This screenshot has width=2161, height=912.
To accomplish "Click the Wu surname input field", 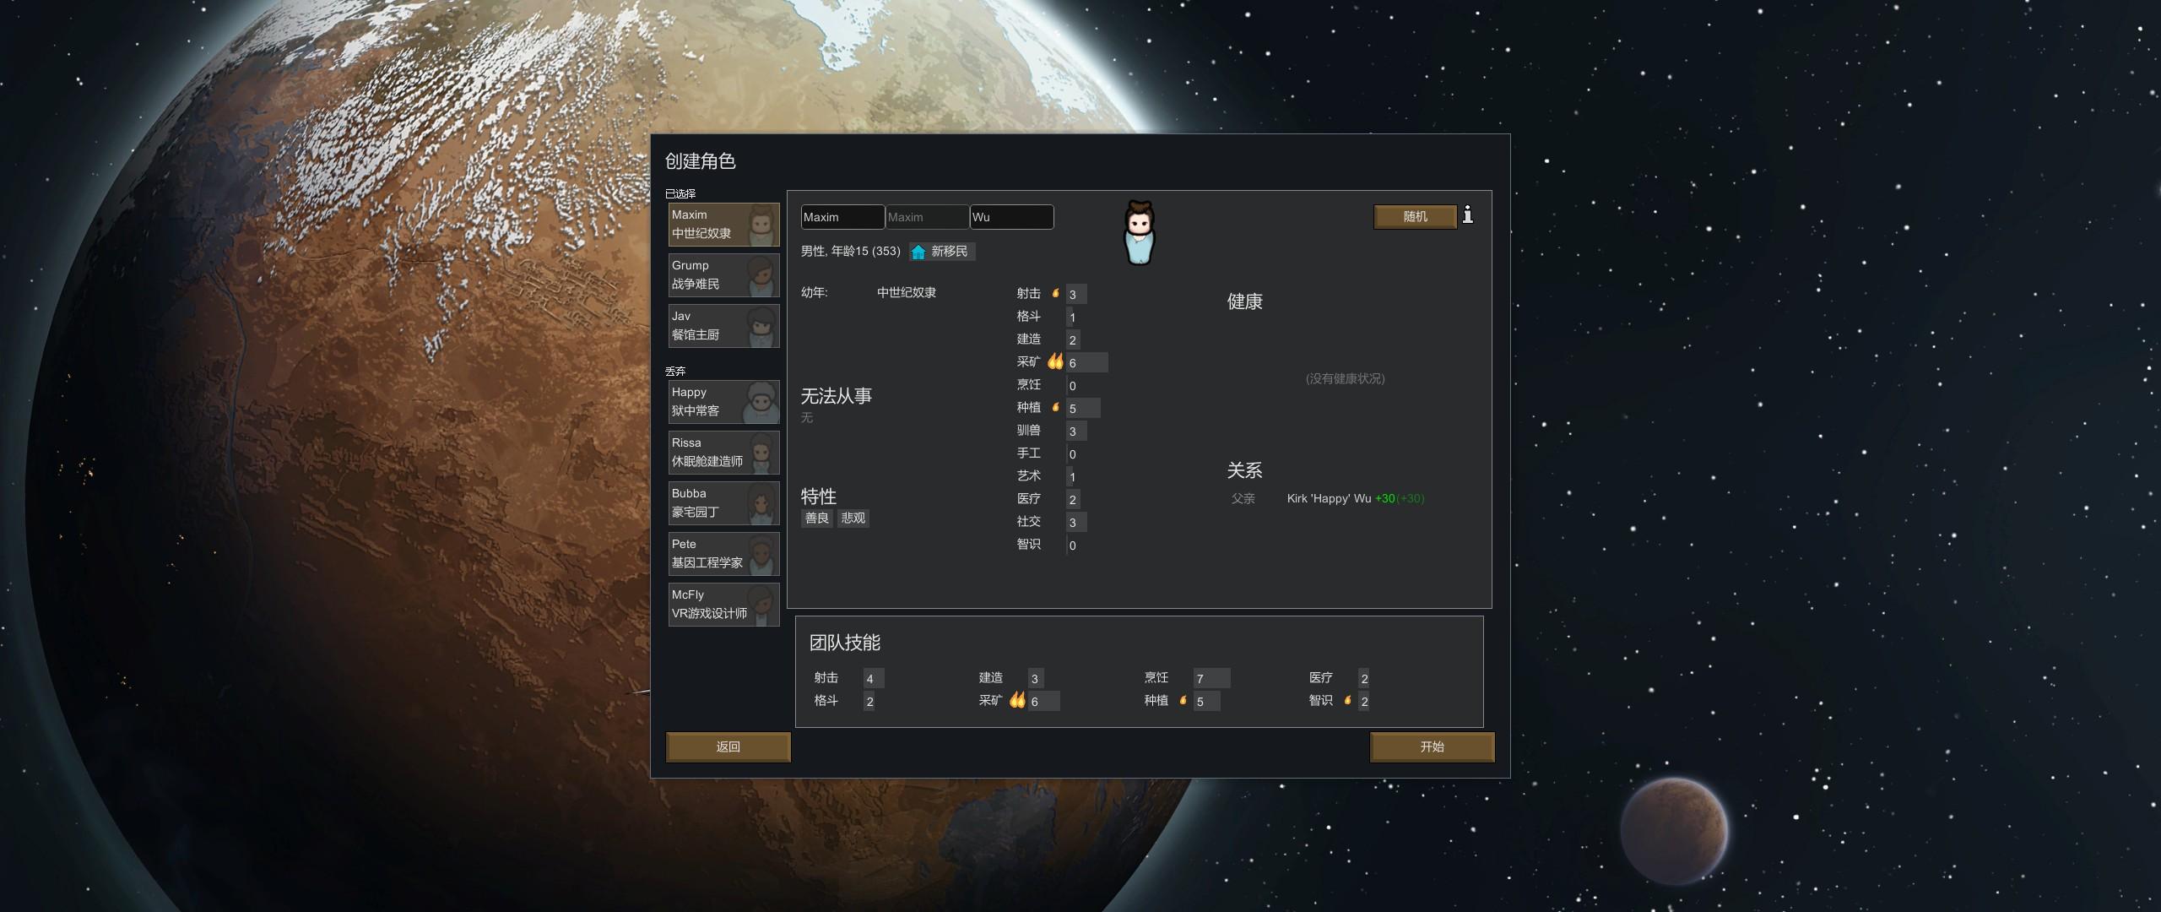I will (1011, 217).
